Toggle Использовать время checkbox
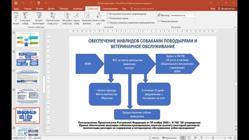Screen dimensions: 249x140 107,18
